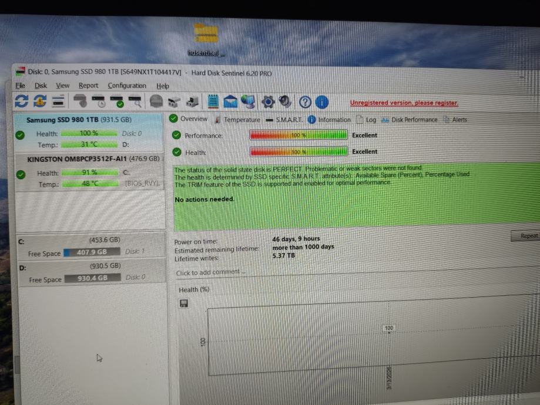Switch to the Disk Performance tab
This screenshot has height=405, width=540.
coord(410,120)
